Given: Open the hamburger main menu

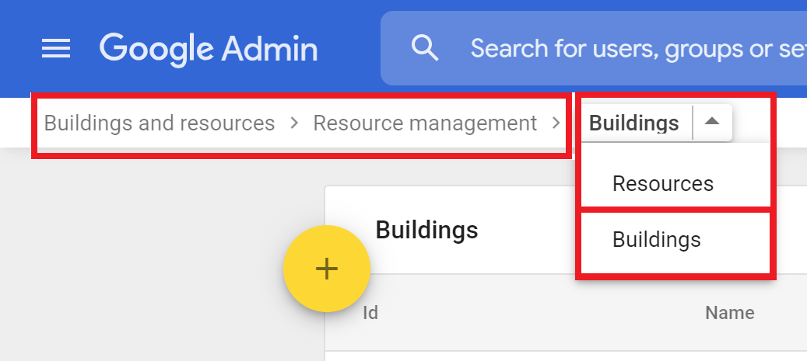Looking at the screenshot, I should (x=56, y=49).
